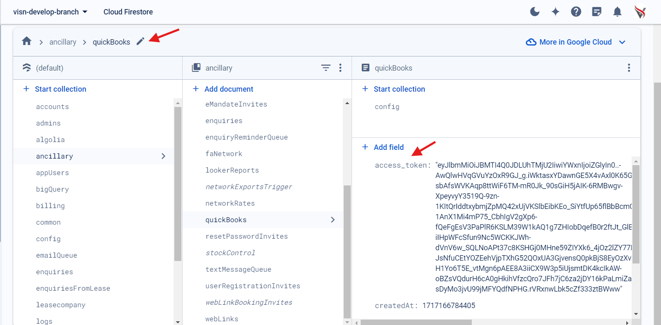
Task: Select accounts collection
Action: [52, 107]
